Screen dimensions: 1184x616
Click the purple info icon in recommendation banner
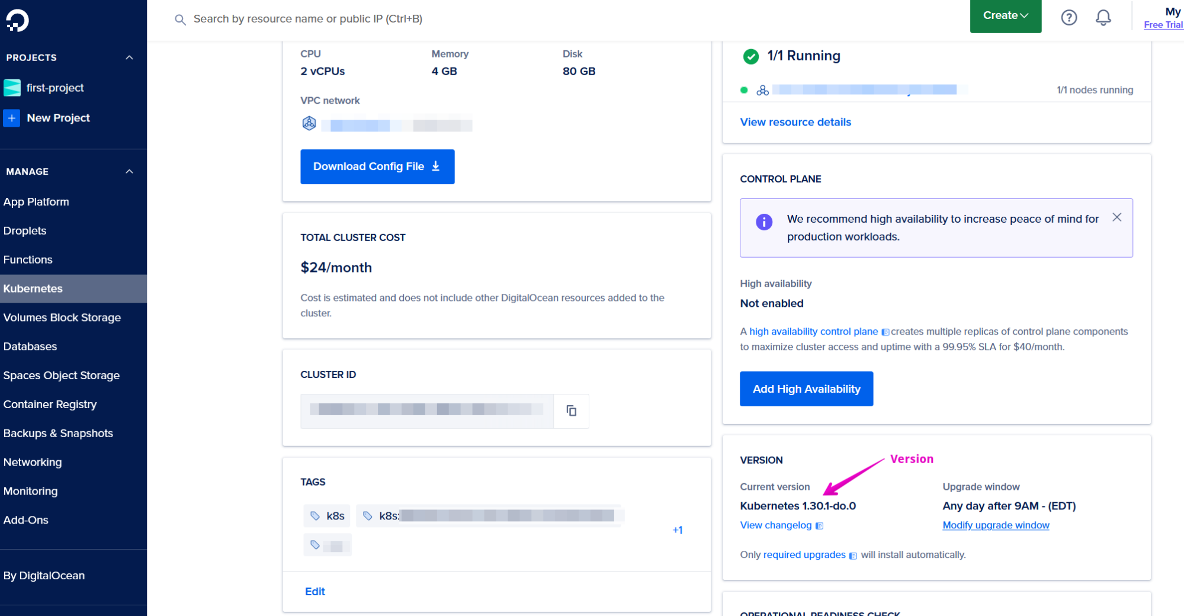tap(764, 222)
